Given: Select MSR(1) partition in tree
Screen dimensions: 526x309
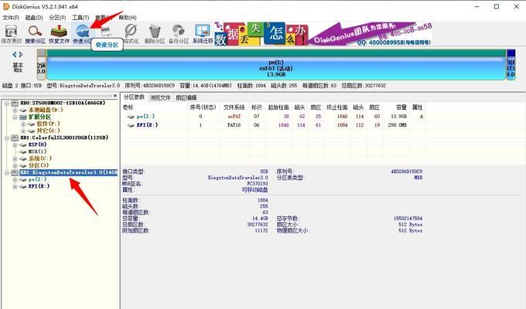Looking at the screenshot, I should pos(37,151).
